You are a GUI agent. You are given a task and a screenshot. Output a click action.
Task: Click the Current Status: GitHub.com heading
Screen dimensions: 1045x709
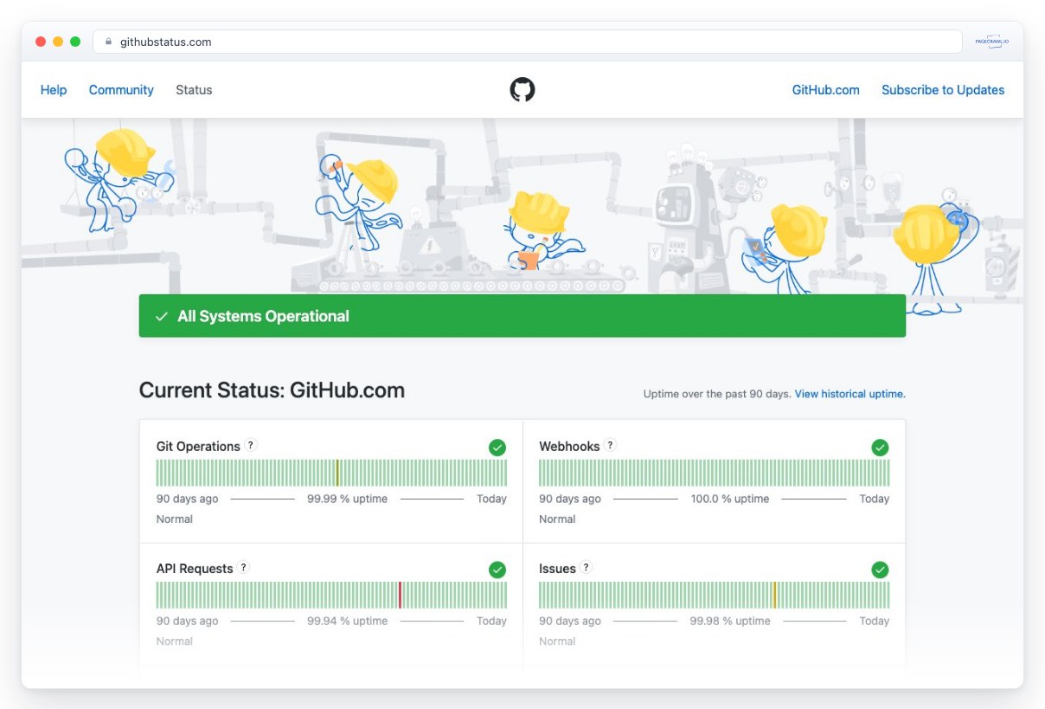pyautogui.click(x=272, y=390)
